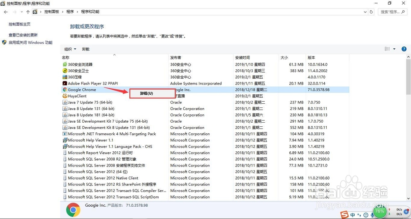The image size is (411, 219).
Task: Open the 组织 dropdown menu
Action: tap(70, 49)
